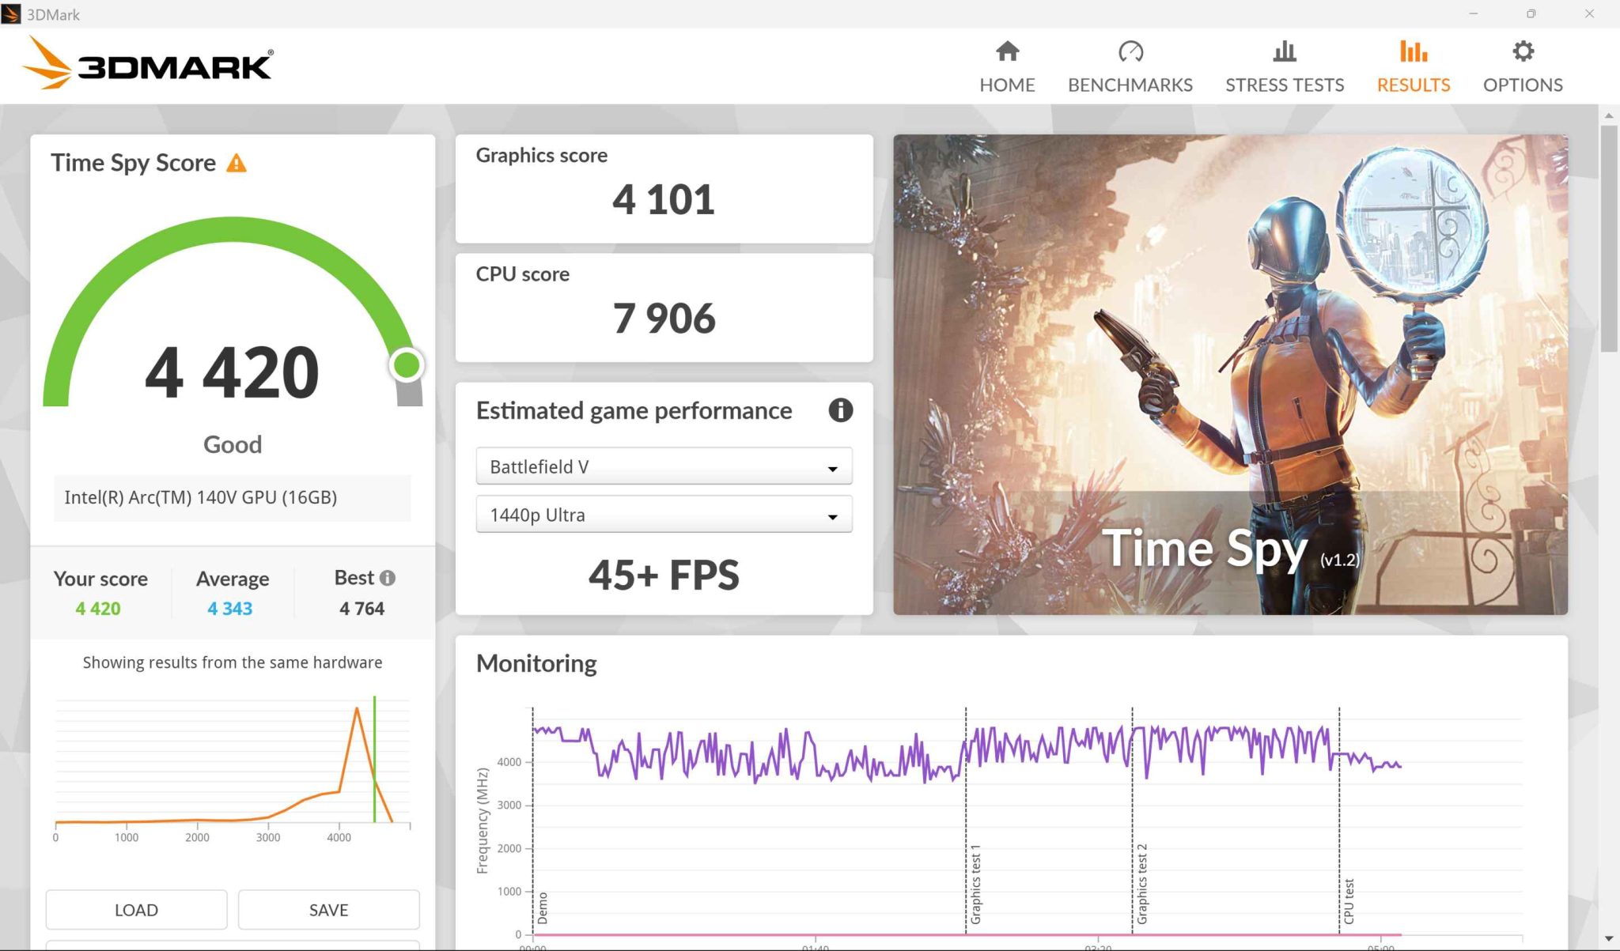Image resolution: width=1620 pixels, height=951 pixels.
Task: Click Graphics test 1 marker in Monitoring chart
Action: coord(975,884)
